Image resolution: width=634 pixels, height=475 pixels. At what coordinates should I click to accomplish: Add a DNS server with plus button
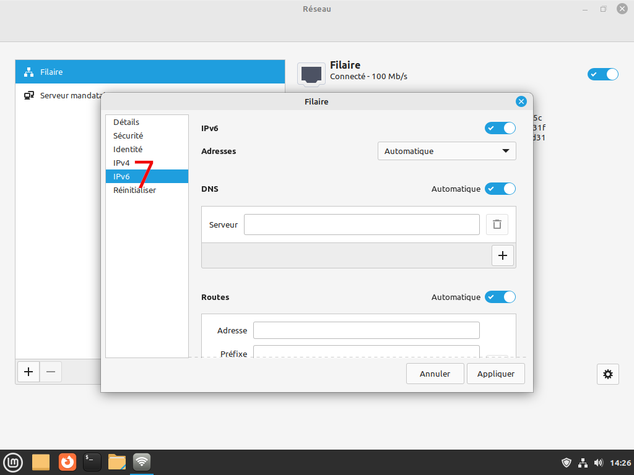(502, 255)
